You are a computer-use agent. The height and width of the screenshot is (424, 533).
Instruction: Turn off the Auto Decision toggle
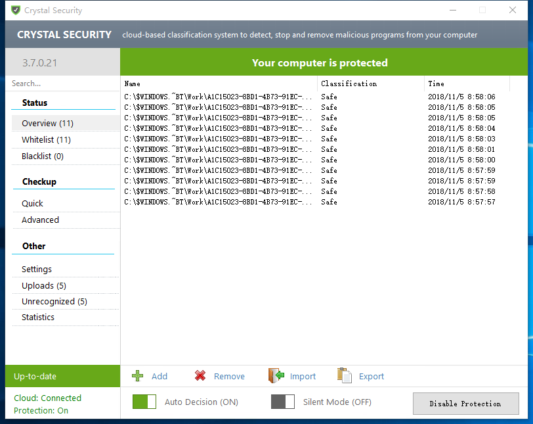[144, 402]
